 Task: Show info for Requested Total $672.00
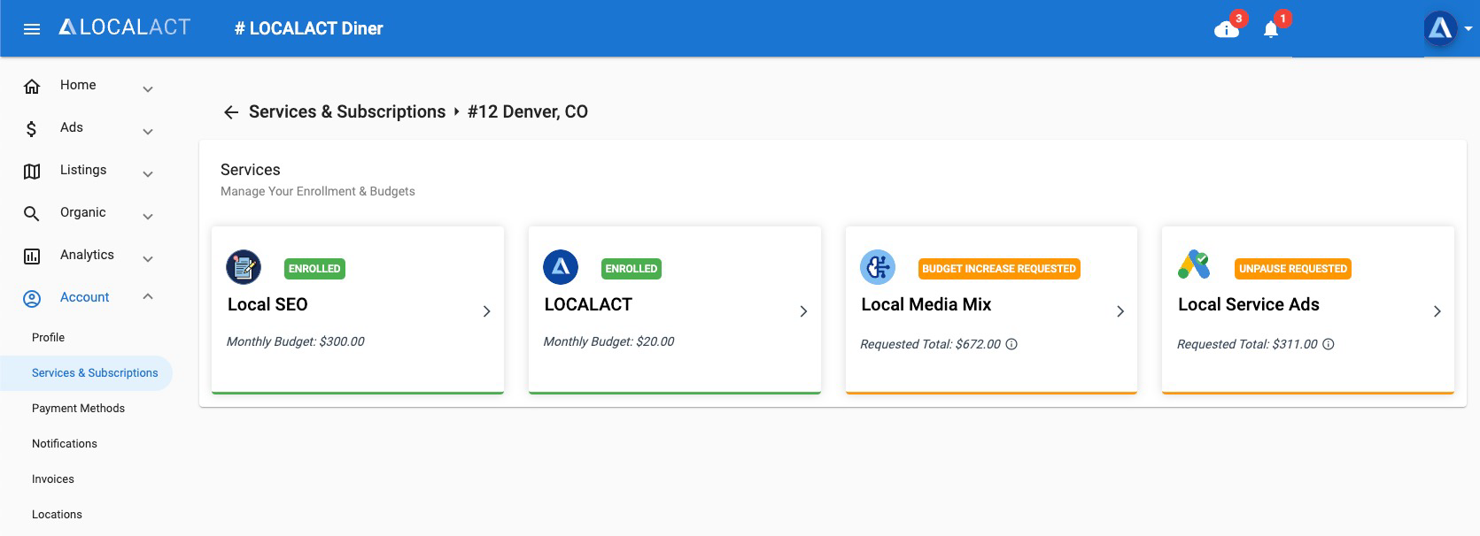tap(1011, 345)
